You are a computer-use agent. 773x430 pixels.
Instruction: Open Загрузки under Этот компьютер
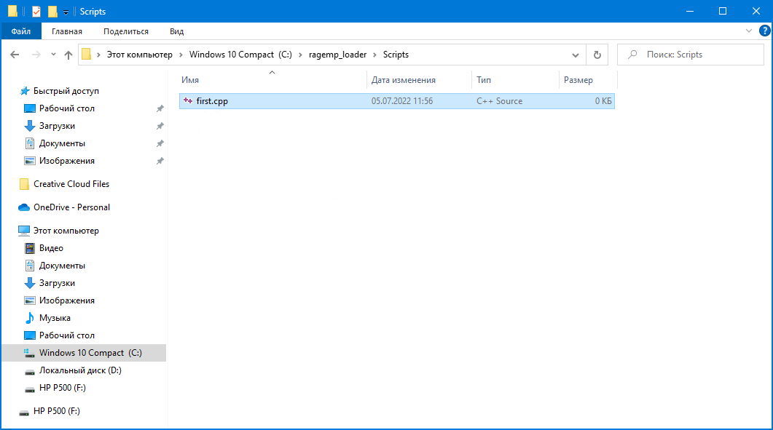[57, 283]
